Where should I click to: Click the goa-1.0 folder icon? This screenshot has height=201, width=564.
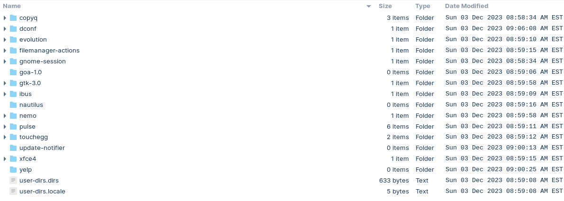[13, 72]
